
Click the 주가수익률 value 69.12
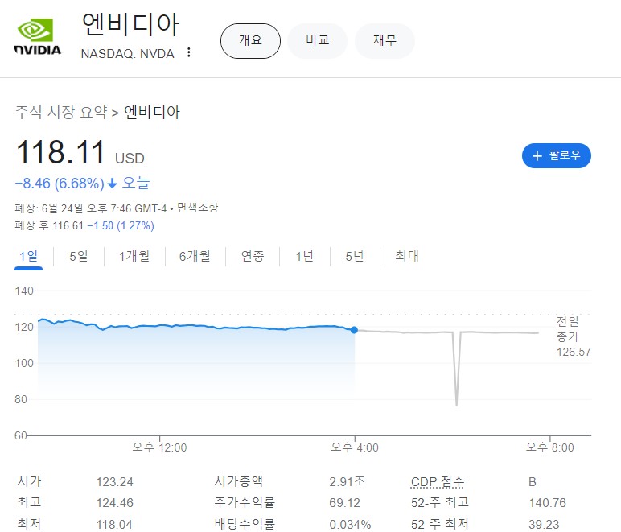click(344, 503)
